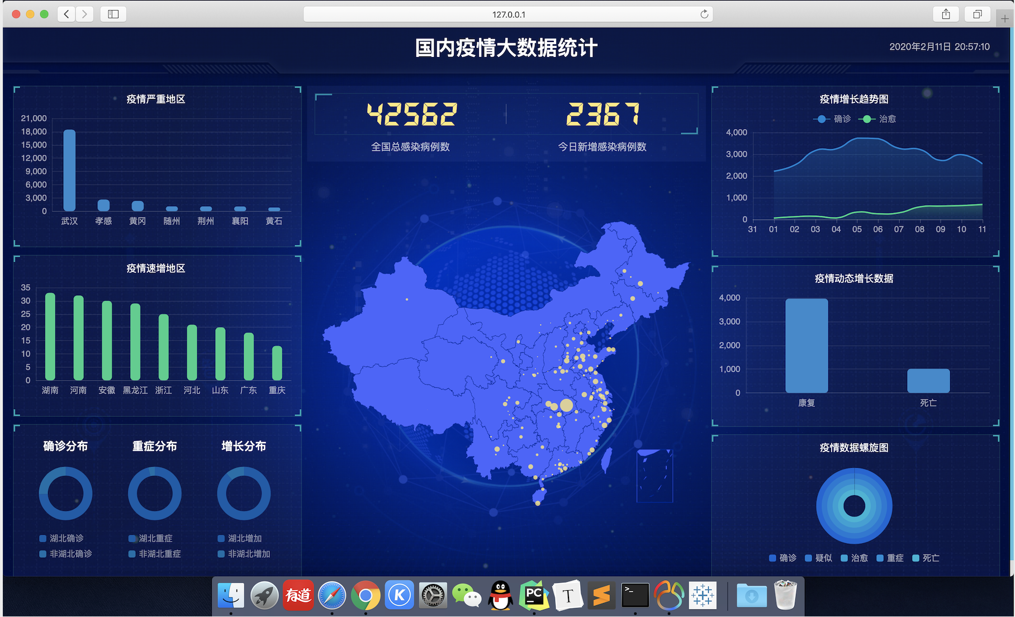This screenshot has width=1015, height=617.
Task: Open Safari's Share menu icon
Action: click(x=946, y=14)
